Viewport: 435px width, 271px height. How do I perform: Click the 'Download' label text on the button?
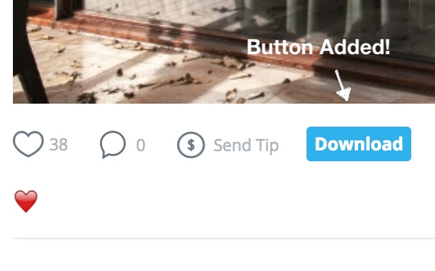359,144
